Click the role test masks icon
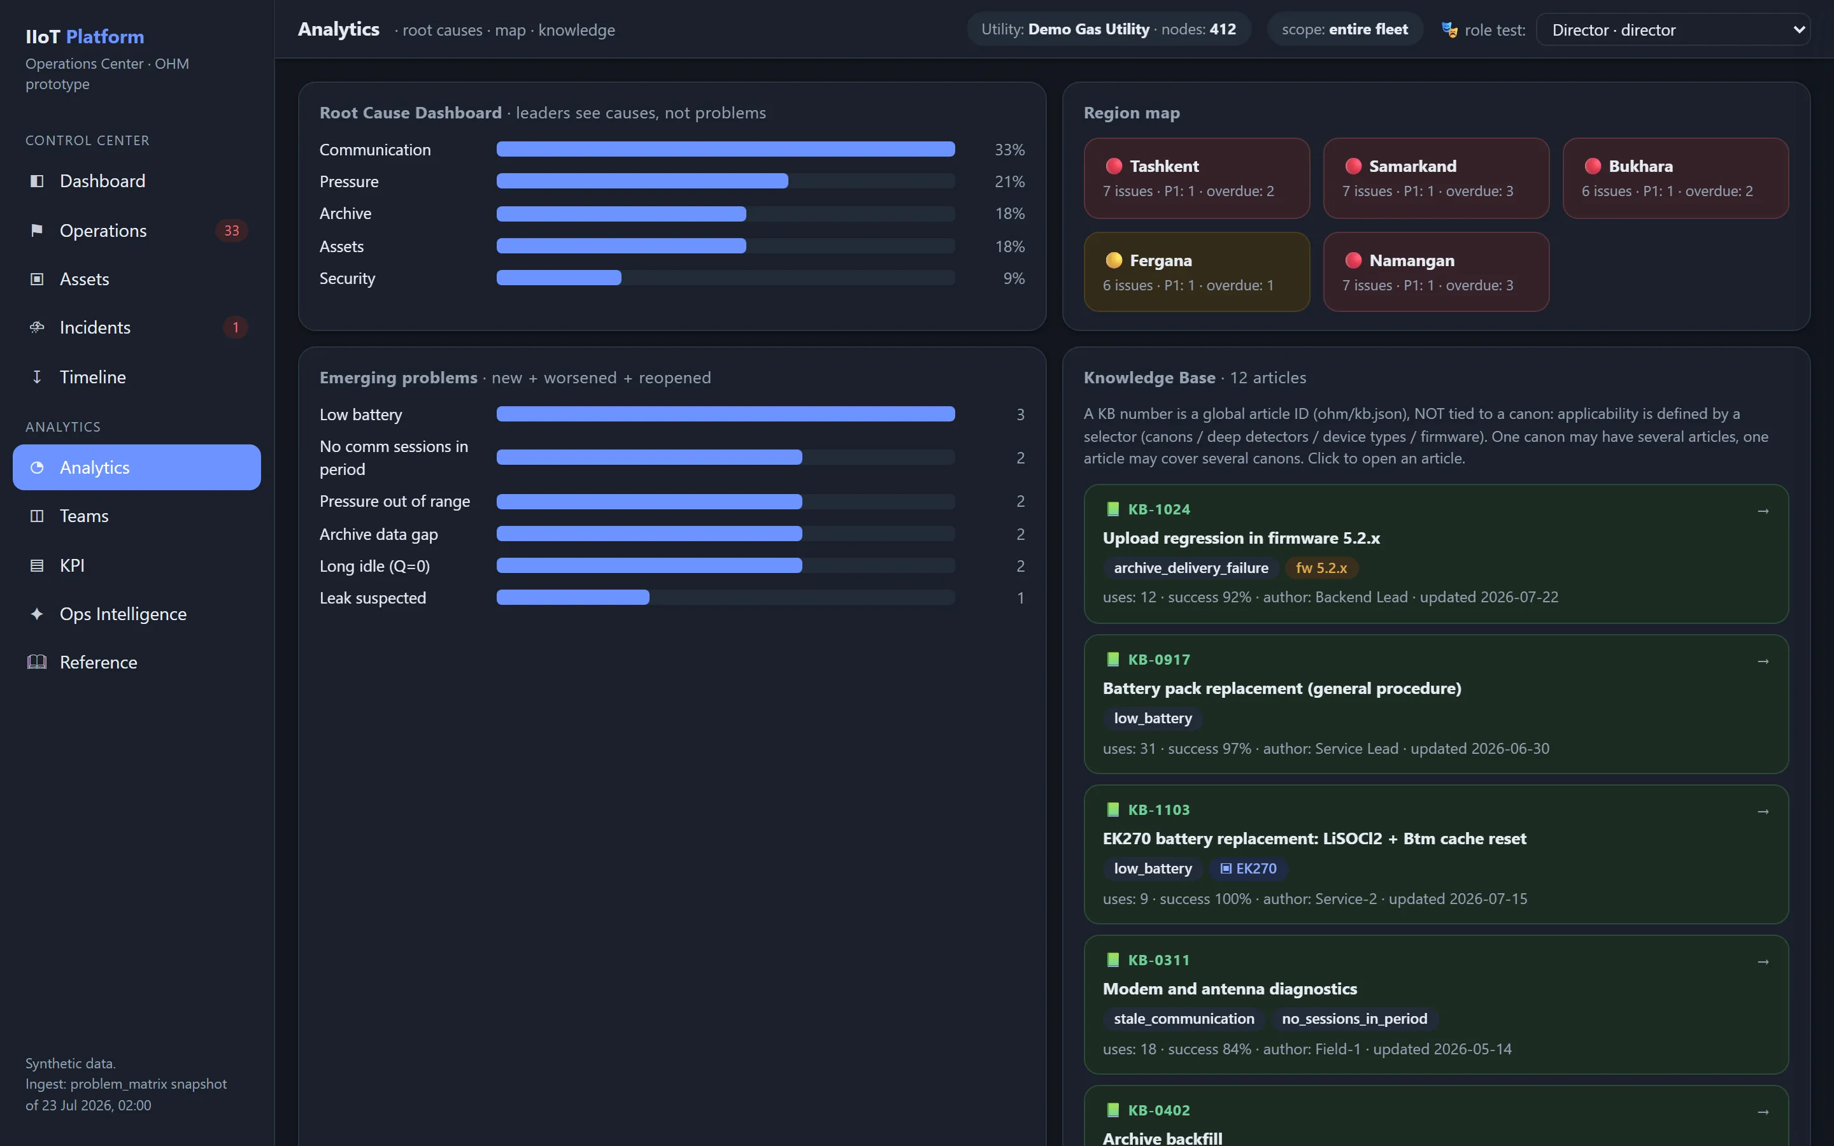This screenshot has height=1146, width=1834. click(1449, 31)
